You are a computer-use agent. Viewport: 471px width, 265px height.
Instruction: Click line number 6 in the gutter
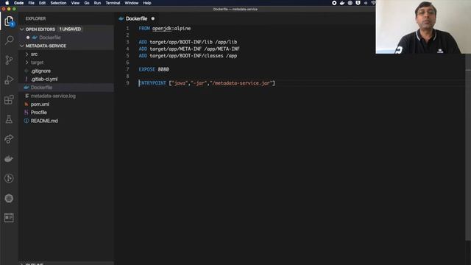coord(127,63)
